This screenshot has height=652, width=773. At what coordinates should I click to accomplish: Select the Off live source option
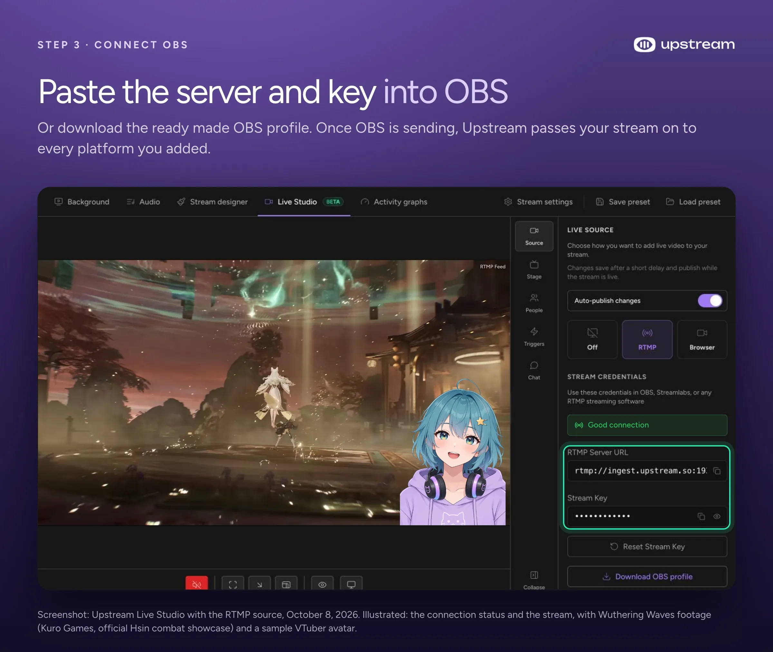592,339
